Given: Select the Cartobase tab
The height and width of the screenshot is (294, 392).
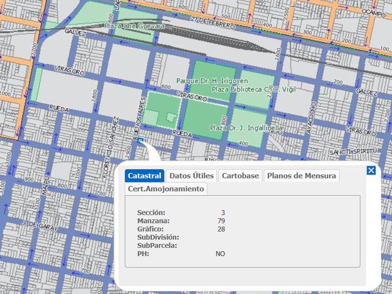Looking at the screenshot, I should [x=240, y=176].
